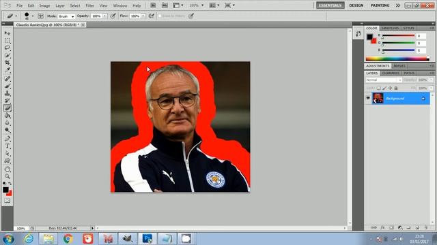
Task: Select the Hand tool
Action: pos(8,169)
